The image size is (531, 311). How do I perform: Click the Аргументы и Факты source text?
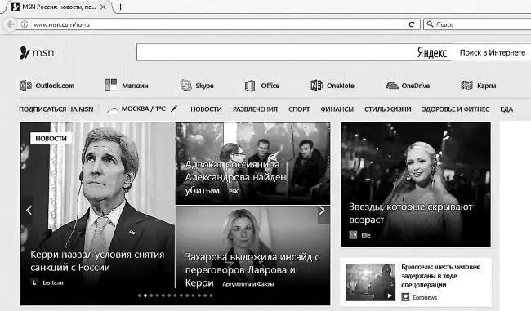(x=248, y=284)
